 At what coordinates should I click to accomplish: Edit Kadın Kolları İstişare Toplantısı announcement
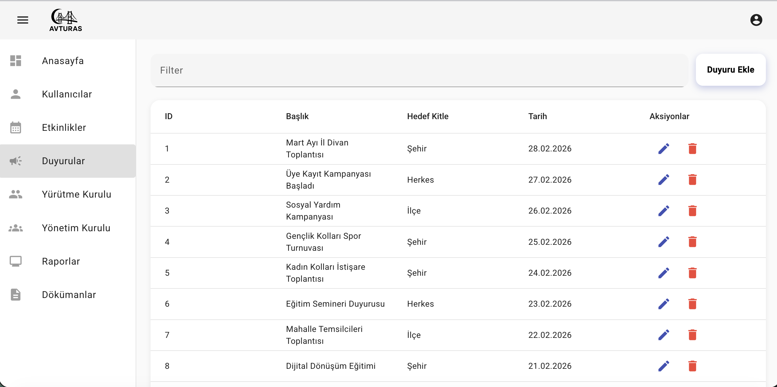pyautogui.click(x=664, y=273)
